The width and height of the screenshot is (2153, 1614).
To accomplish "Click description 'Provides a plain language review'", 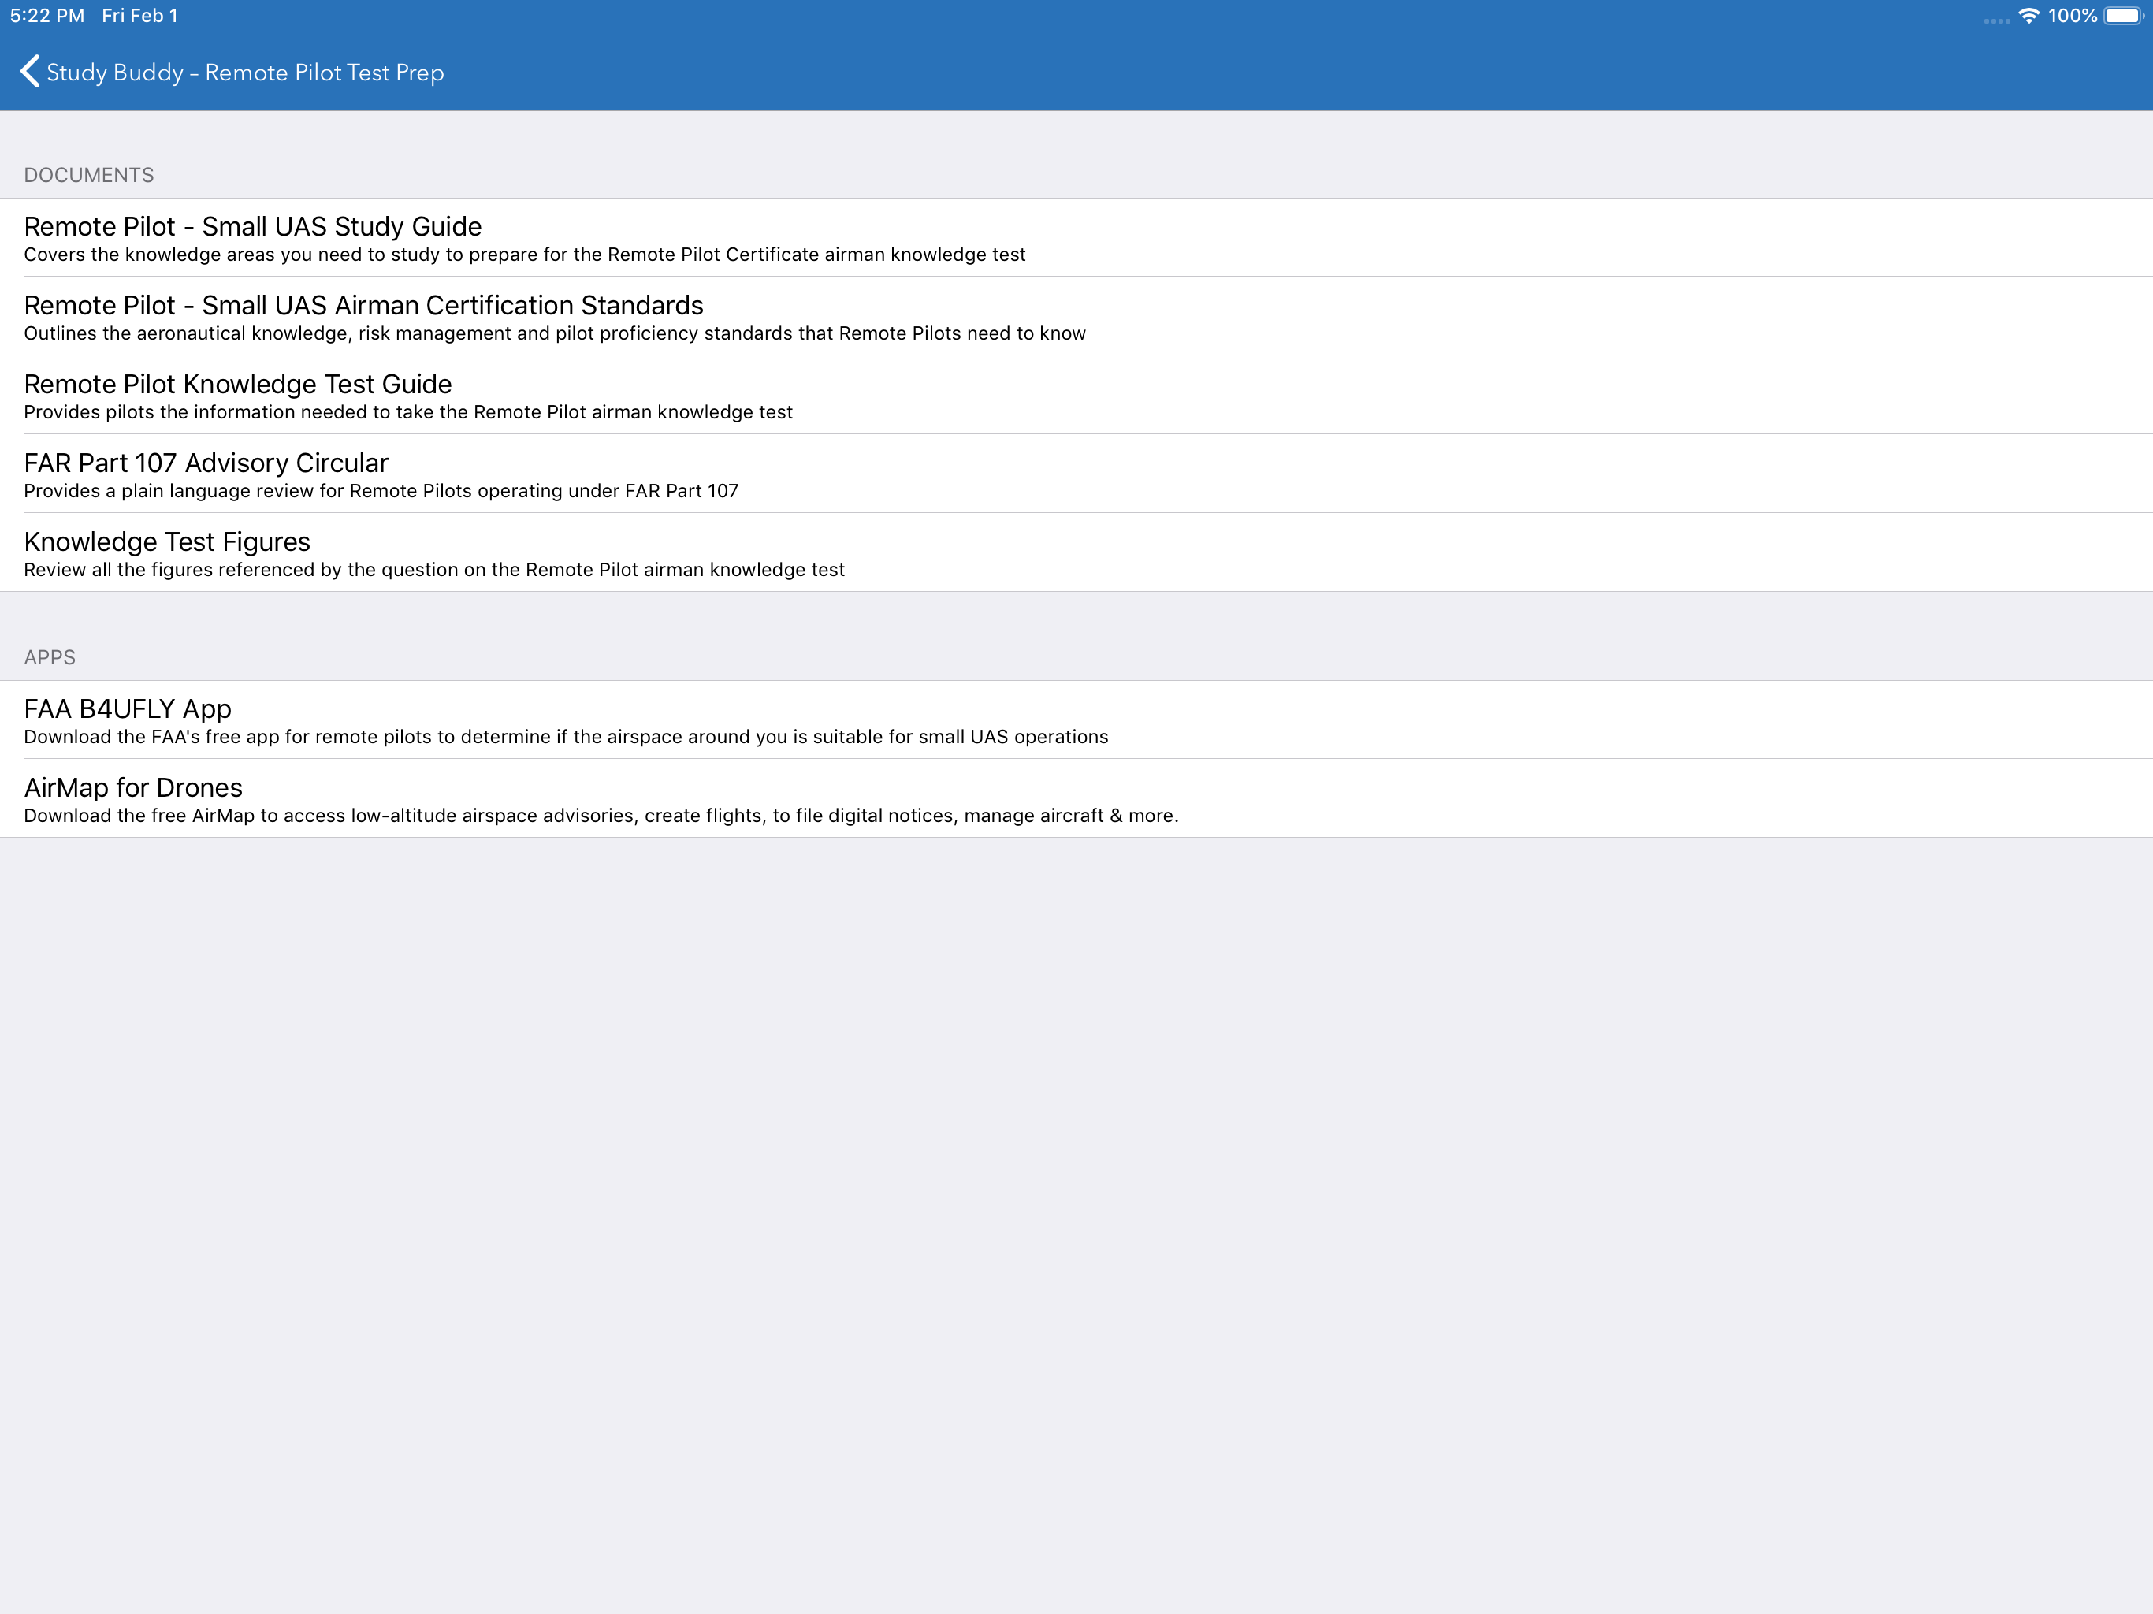I will (381, 492).
